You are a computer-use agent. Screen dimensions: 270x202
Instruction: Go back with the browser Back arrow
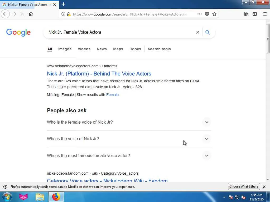point(5,14)
